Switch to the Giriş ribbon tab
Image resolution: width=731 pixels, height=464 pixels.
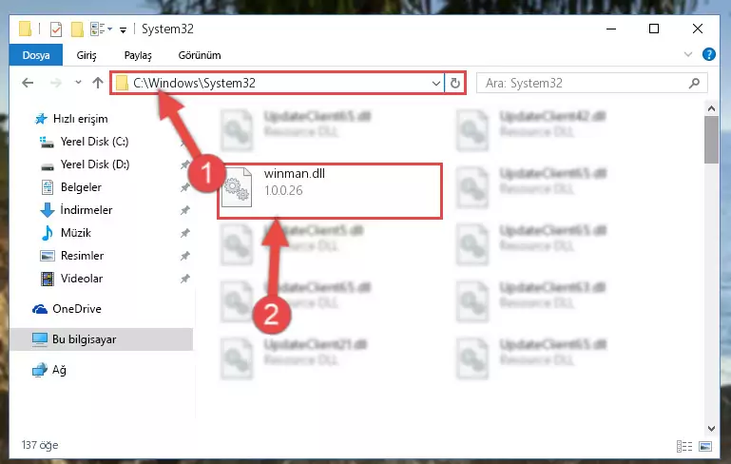87,55
